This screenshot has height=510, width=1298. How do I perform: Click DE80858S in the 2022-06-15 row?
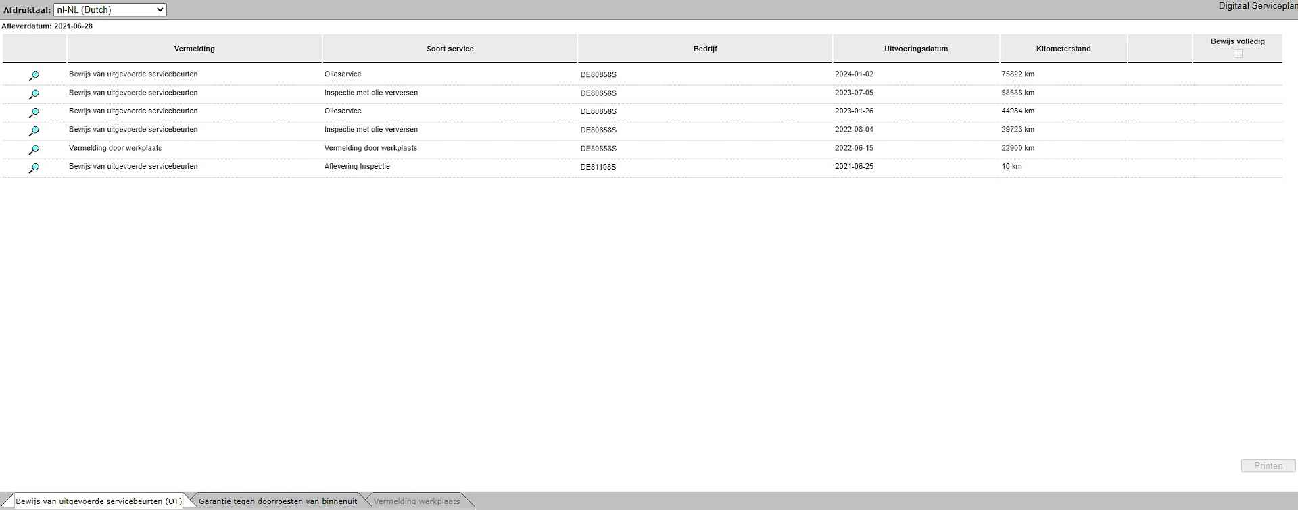[x=598, y=149]
